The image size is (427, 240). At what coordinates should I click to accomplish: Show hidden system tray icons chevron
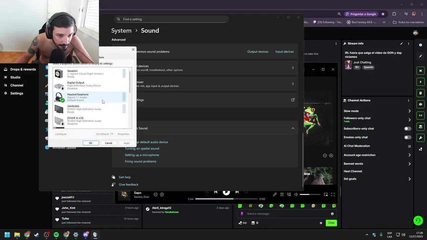367,235
